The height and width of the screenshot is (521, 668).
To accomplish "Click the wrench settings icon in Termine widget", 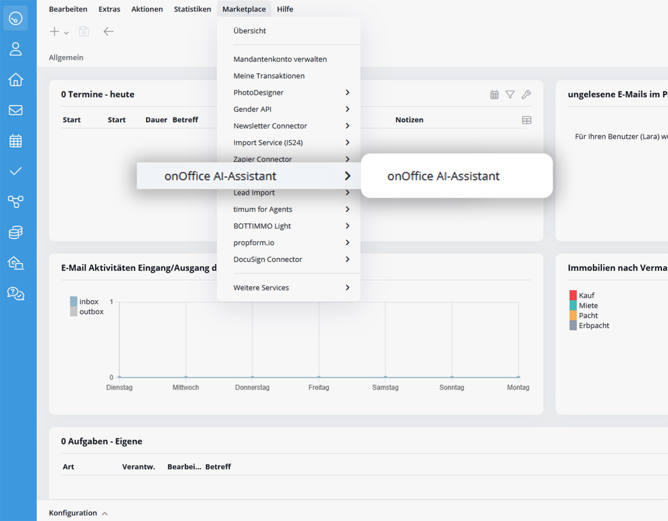I will [x=526, y=94].
